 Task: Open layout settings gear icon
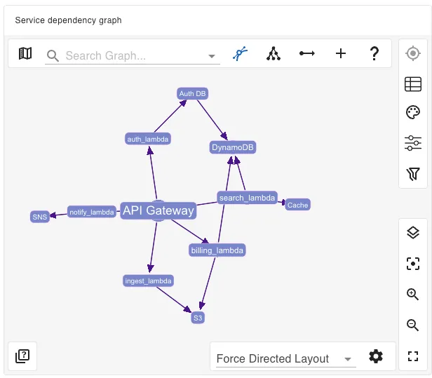pyautogui.click(x=376, y=356)
